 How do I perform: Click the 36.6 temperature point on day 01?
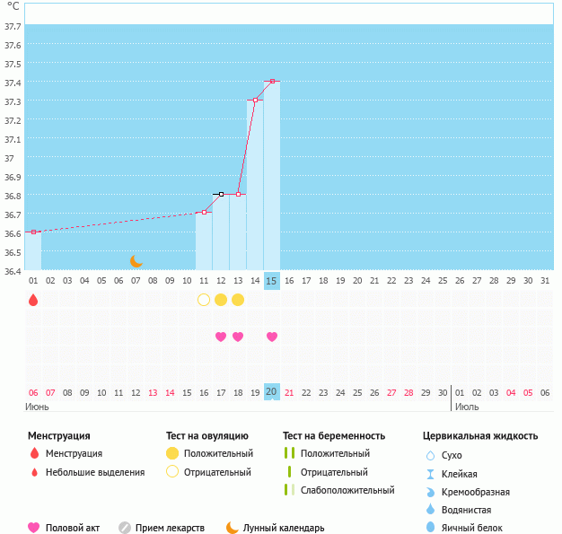33,232
